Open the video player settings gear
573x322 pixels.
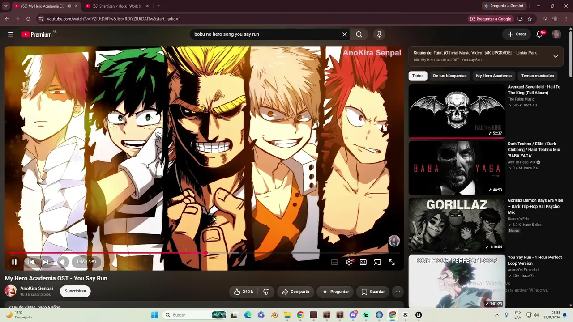point(349,262)
